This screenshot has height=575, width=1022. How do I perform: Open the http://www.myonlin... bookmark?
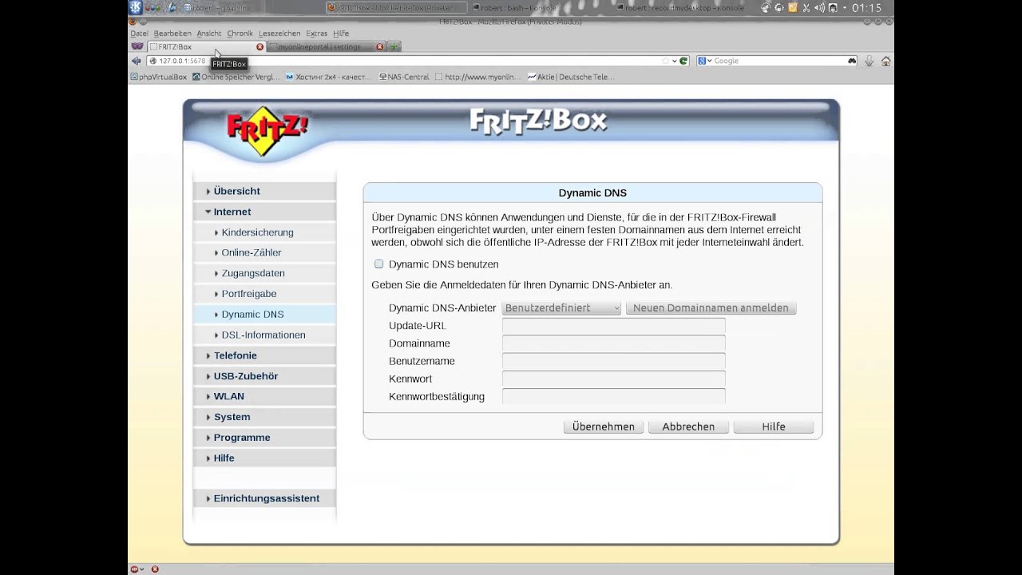[477, 77]
